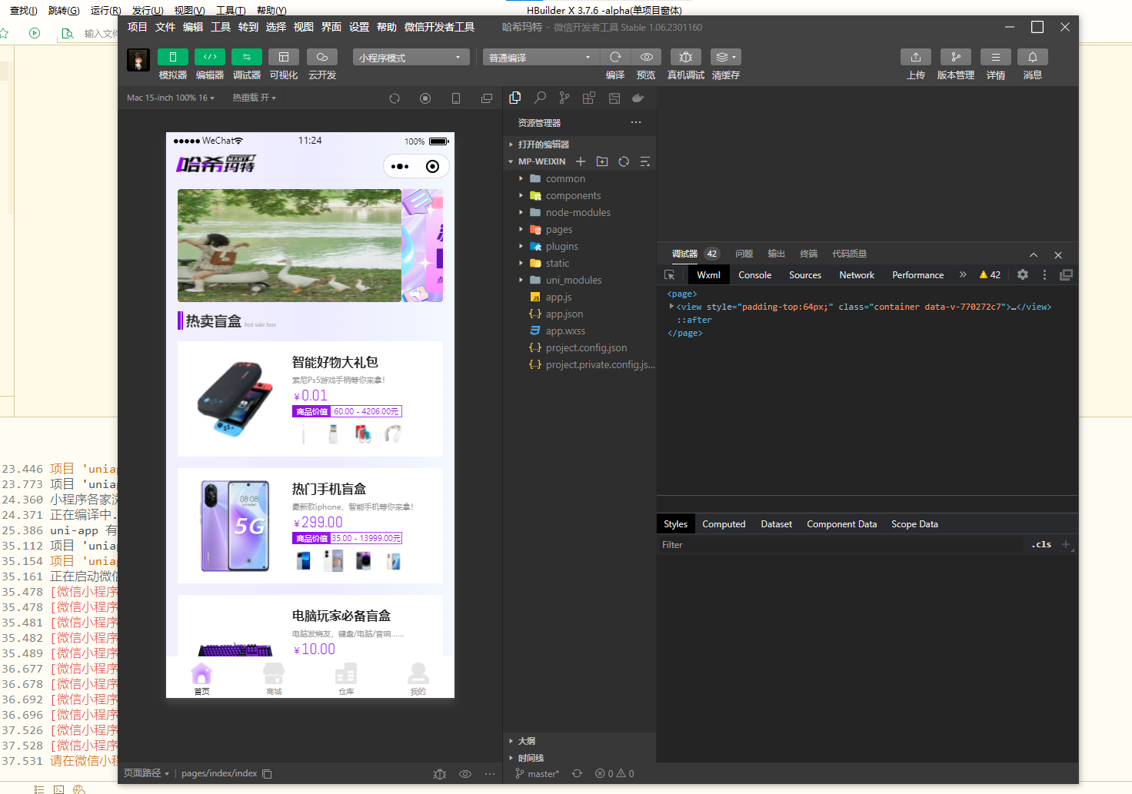Click the 42 warnings indicator

pyautogui.click(x=990, y=275)
